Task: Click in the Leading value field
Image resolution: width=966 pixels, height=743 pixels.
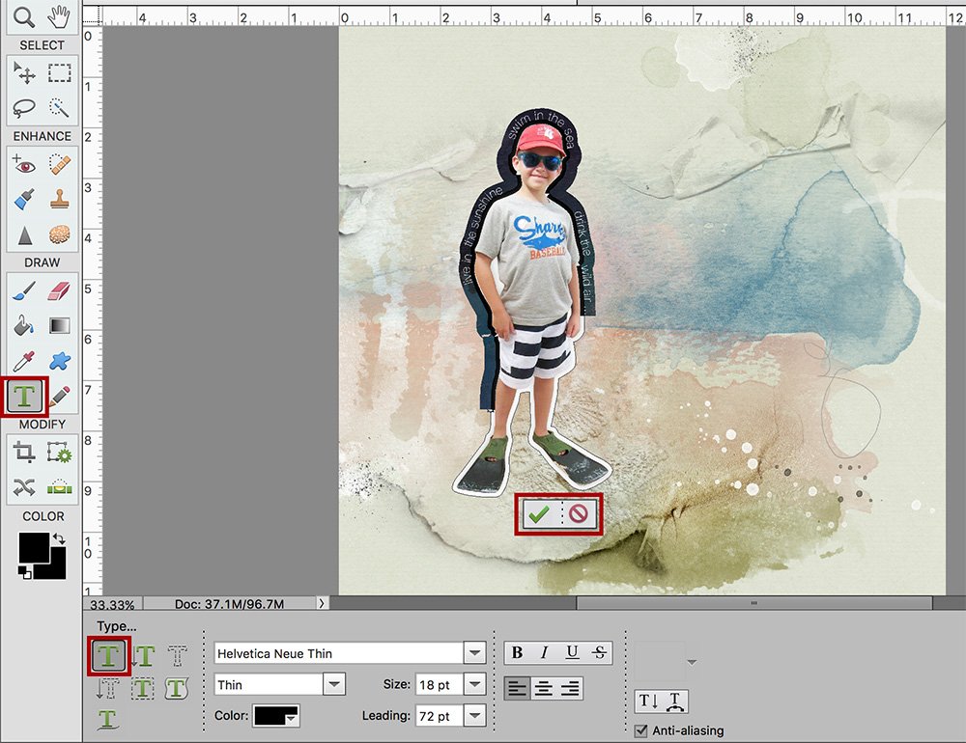Action: tap(440, 716)
